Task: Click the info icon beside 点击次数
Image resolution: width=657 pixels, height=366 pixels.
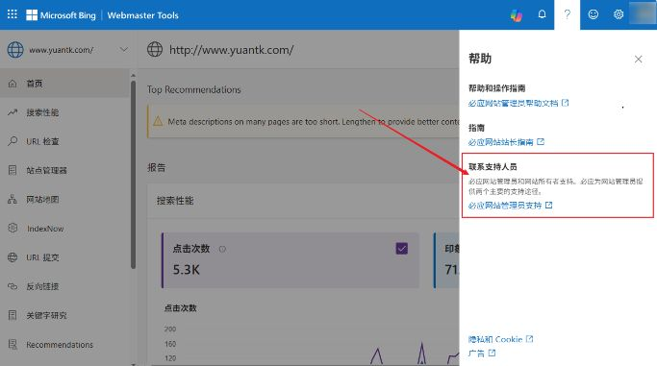Action: point(222,249)
